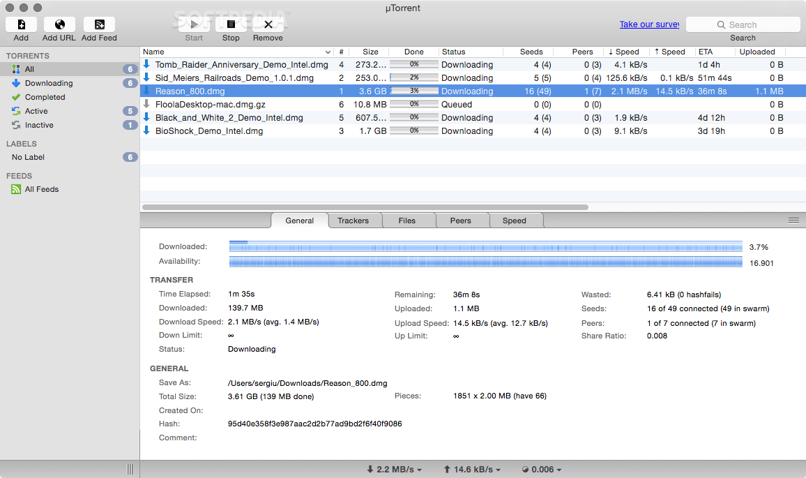Click download arrow icon for BioShock torrent
This screenshot has height=478, width=806.
pos(146,130)
